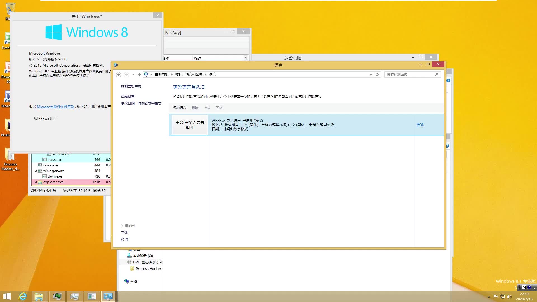The image size is (537, 302).
Task: Open the network tray icon
Action: pos(503,297)
